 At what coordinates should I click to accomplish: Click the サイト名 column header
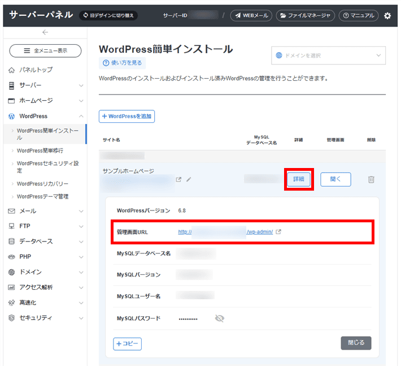(x=111, y=140)
